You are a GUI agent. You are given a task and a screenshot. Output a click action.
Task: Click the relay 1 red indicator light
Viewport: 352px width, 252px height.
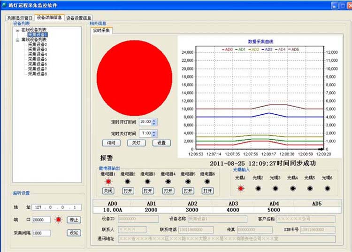click(x=108, y=181)
